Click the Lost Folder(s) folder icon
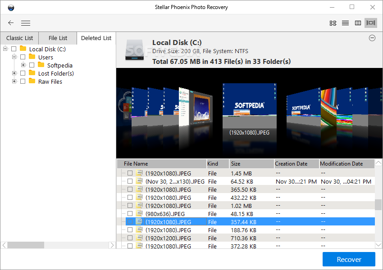 pyautogui.click(x=32, y=73)
